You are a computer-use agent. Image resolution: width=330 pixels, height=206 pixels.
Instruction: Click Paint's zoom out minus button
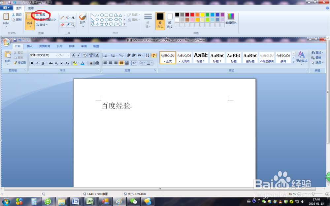pos(300,194)
